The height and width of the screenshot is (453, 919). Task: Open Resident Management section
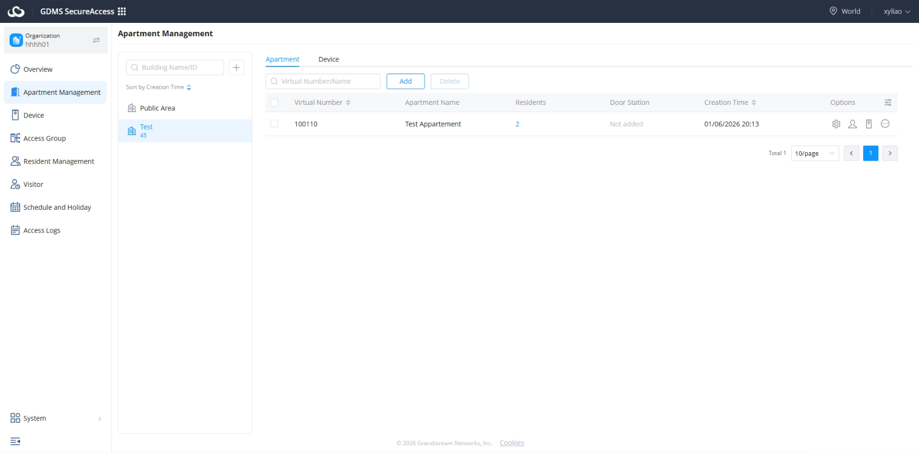point(55,161)
